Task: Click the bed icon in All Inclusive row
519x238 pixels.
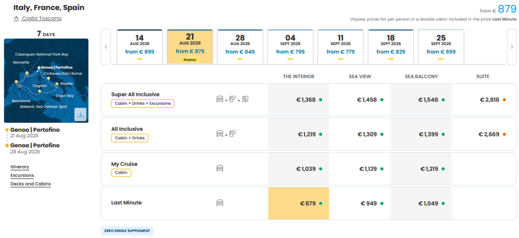Action: point(220,134)
